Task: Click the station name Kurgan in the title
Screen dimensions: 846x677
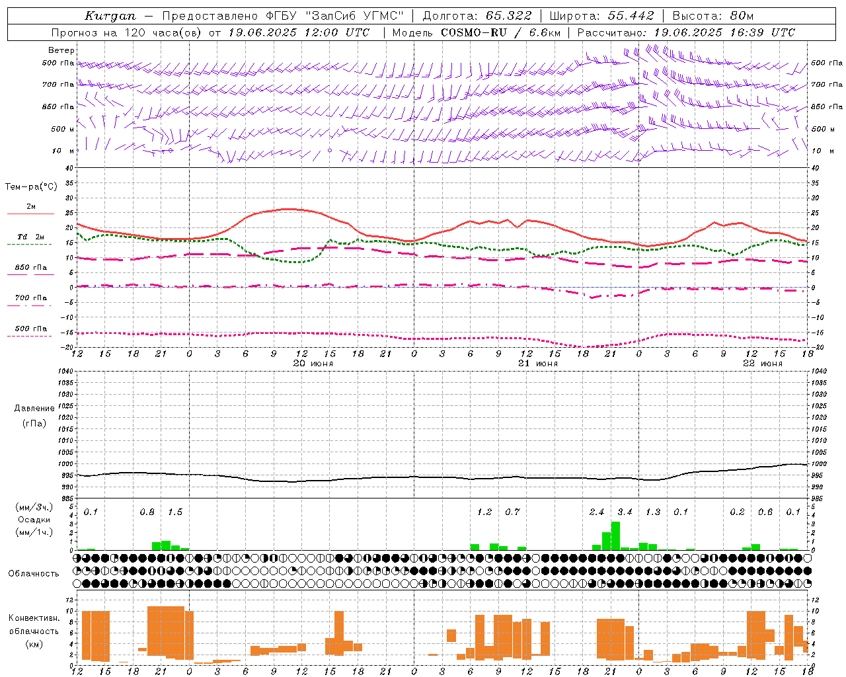Action: point(110,16)
